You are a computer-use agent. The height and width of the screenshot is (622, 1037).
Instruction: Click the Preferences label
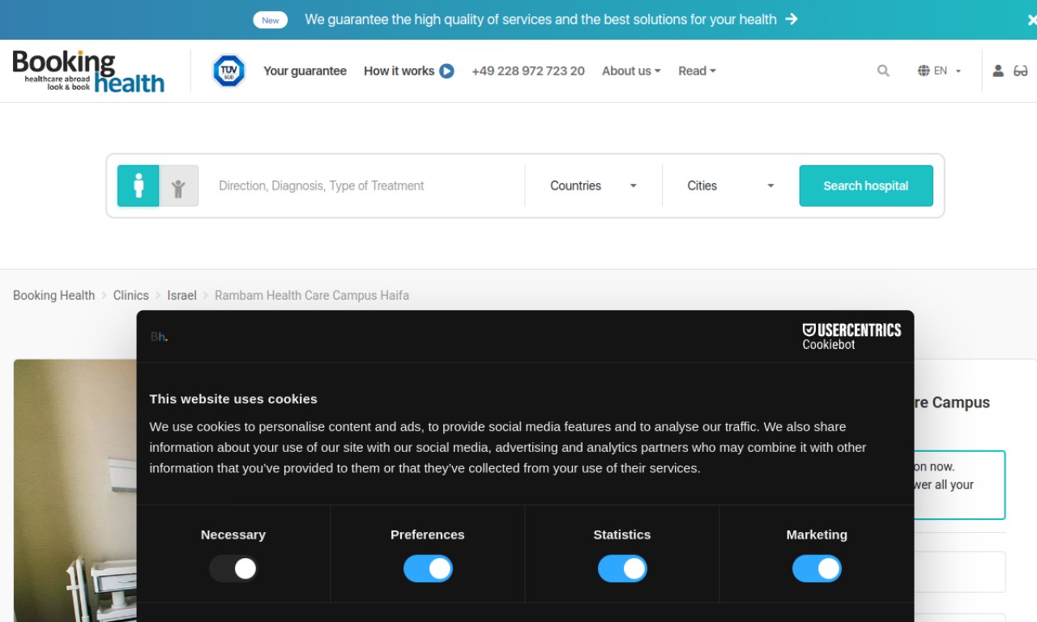[x=428, y=535]
